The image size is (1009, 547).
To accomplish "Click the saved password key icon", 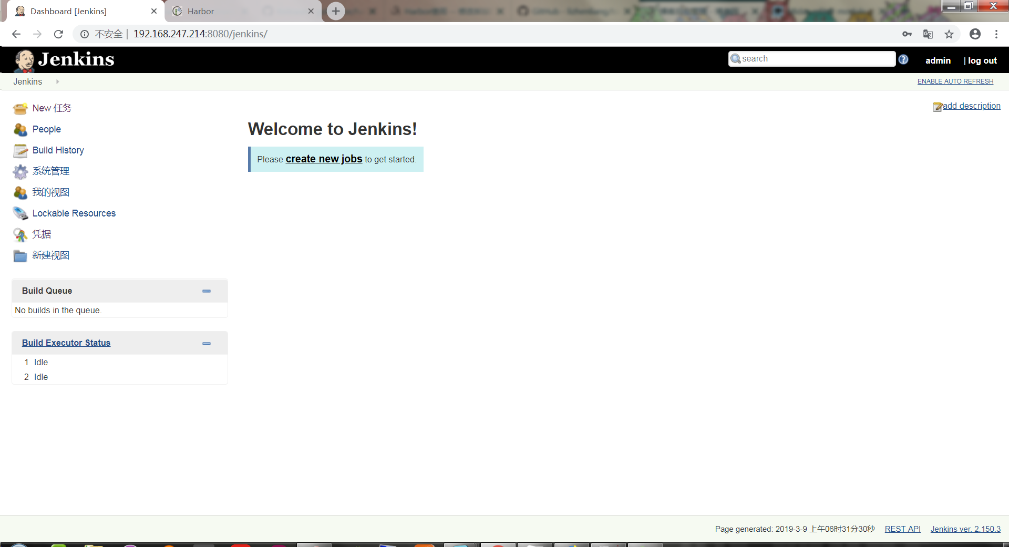I will [907, 34].
